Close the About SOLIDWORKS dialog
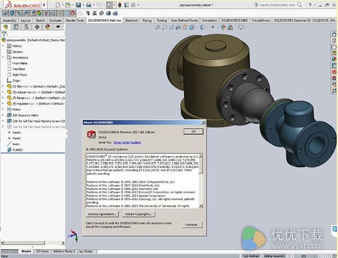This screenshot has height=258, width=338. pyautogui.click(x=203, y=123)
